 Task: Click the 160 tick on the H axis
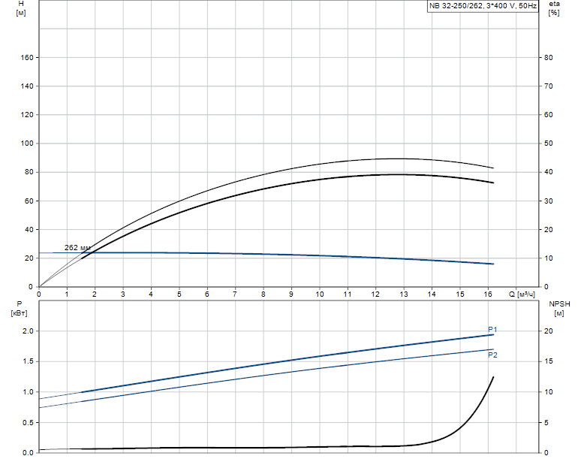(x=26, y=58)
